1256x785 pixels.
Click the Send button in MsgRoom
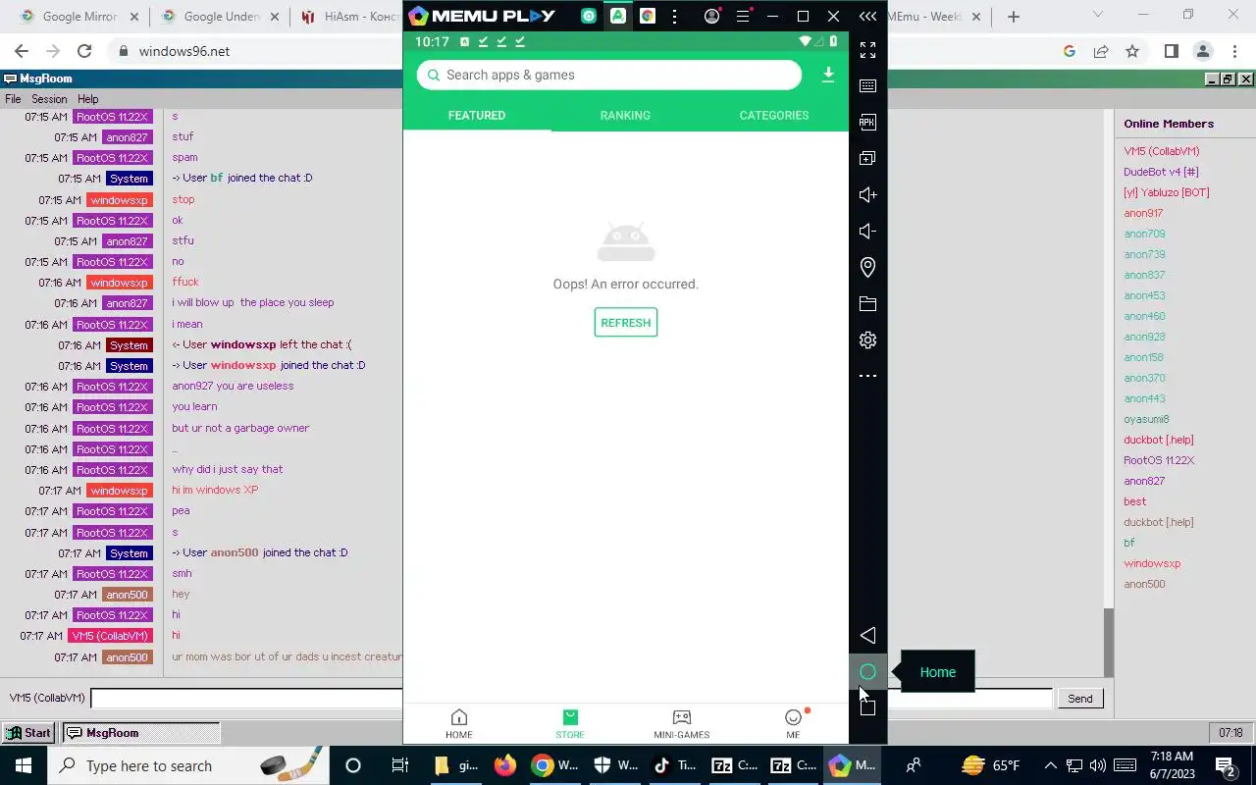pyautogui.click(x=1080, y=699)
